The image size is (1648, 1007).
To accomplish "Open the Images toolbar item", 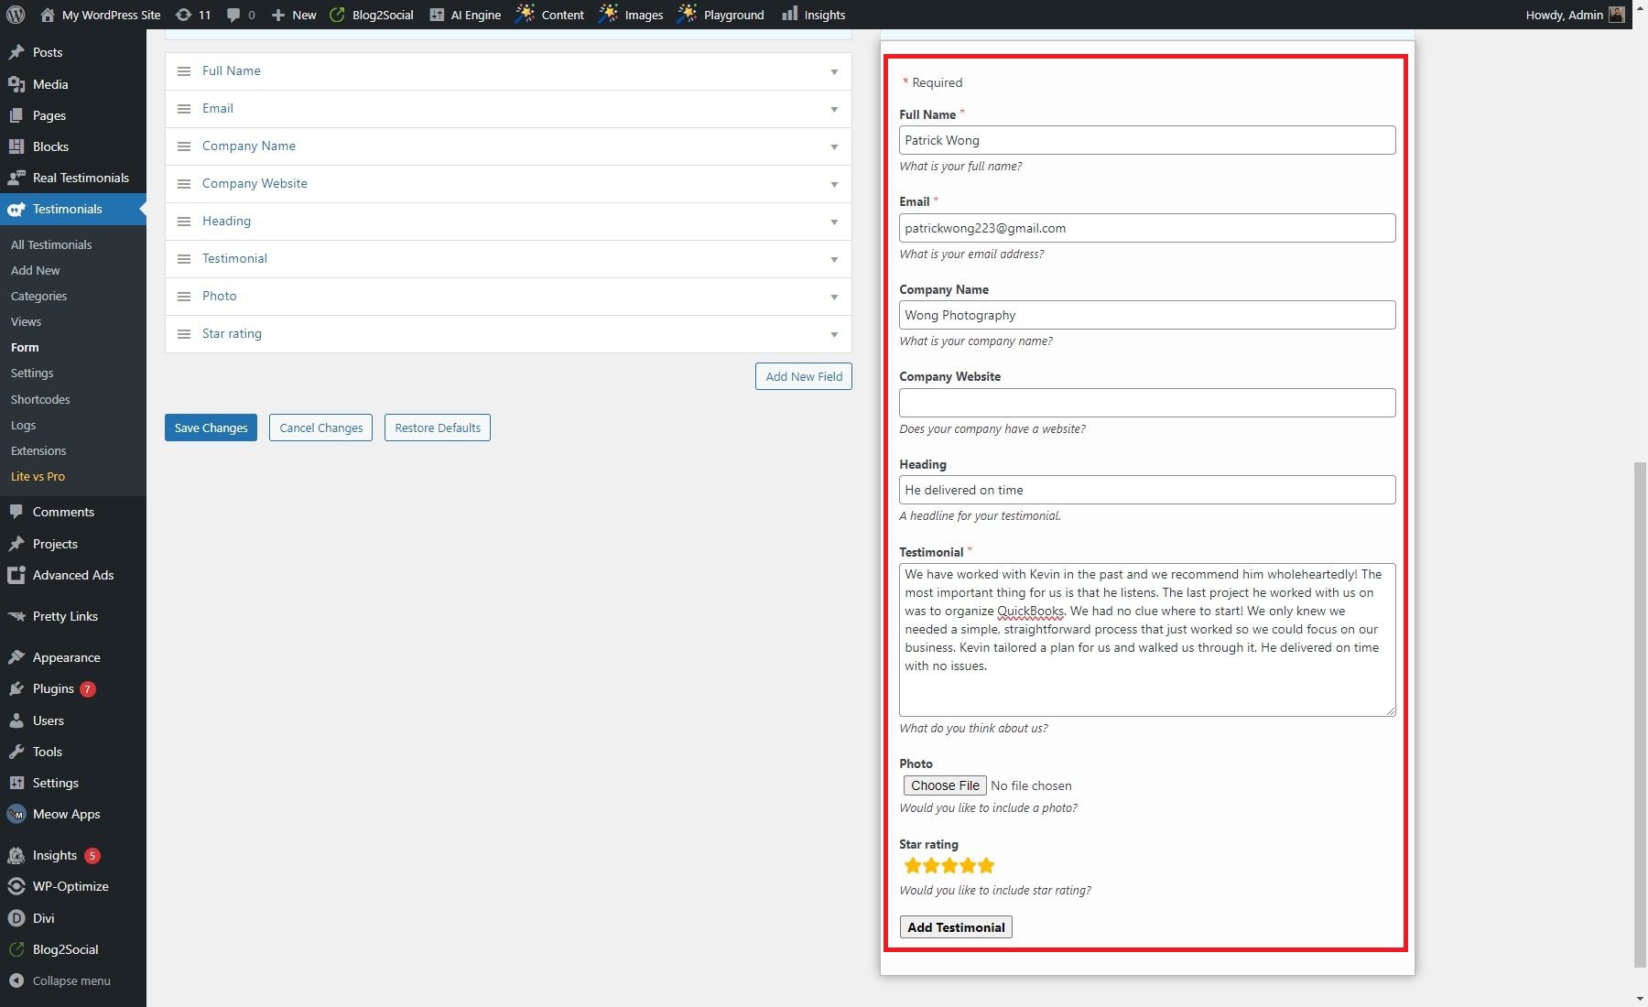I will (x=631, y=14).
